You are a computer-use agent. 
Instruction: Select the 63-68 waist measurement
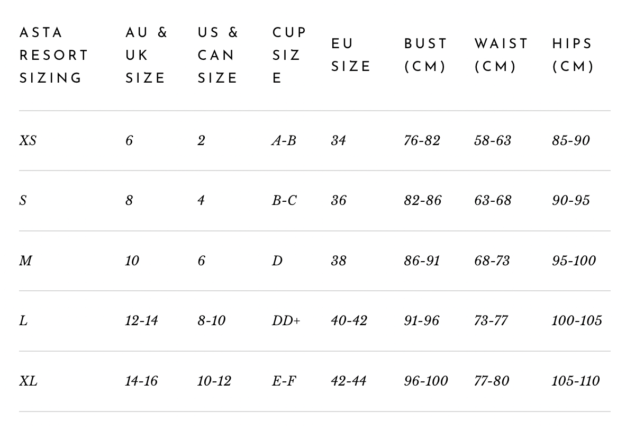[x=493, y=201]
